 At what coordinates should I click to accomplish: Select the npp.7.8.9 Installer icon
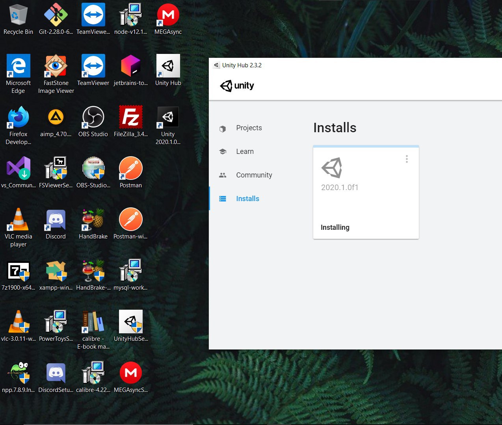tap(18, 377)
